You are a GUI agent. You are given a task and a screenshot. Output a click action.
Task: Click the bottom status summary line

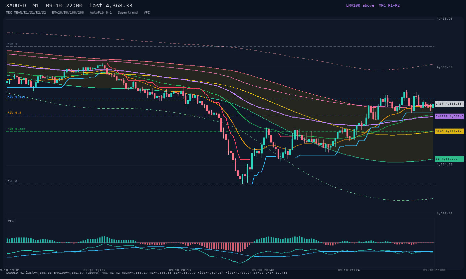[x=147, y=273]
